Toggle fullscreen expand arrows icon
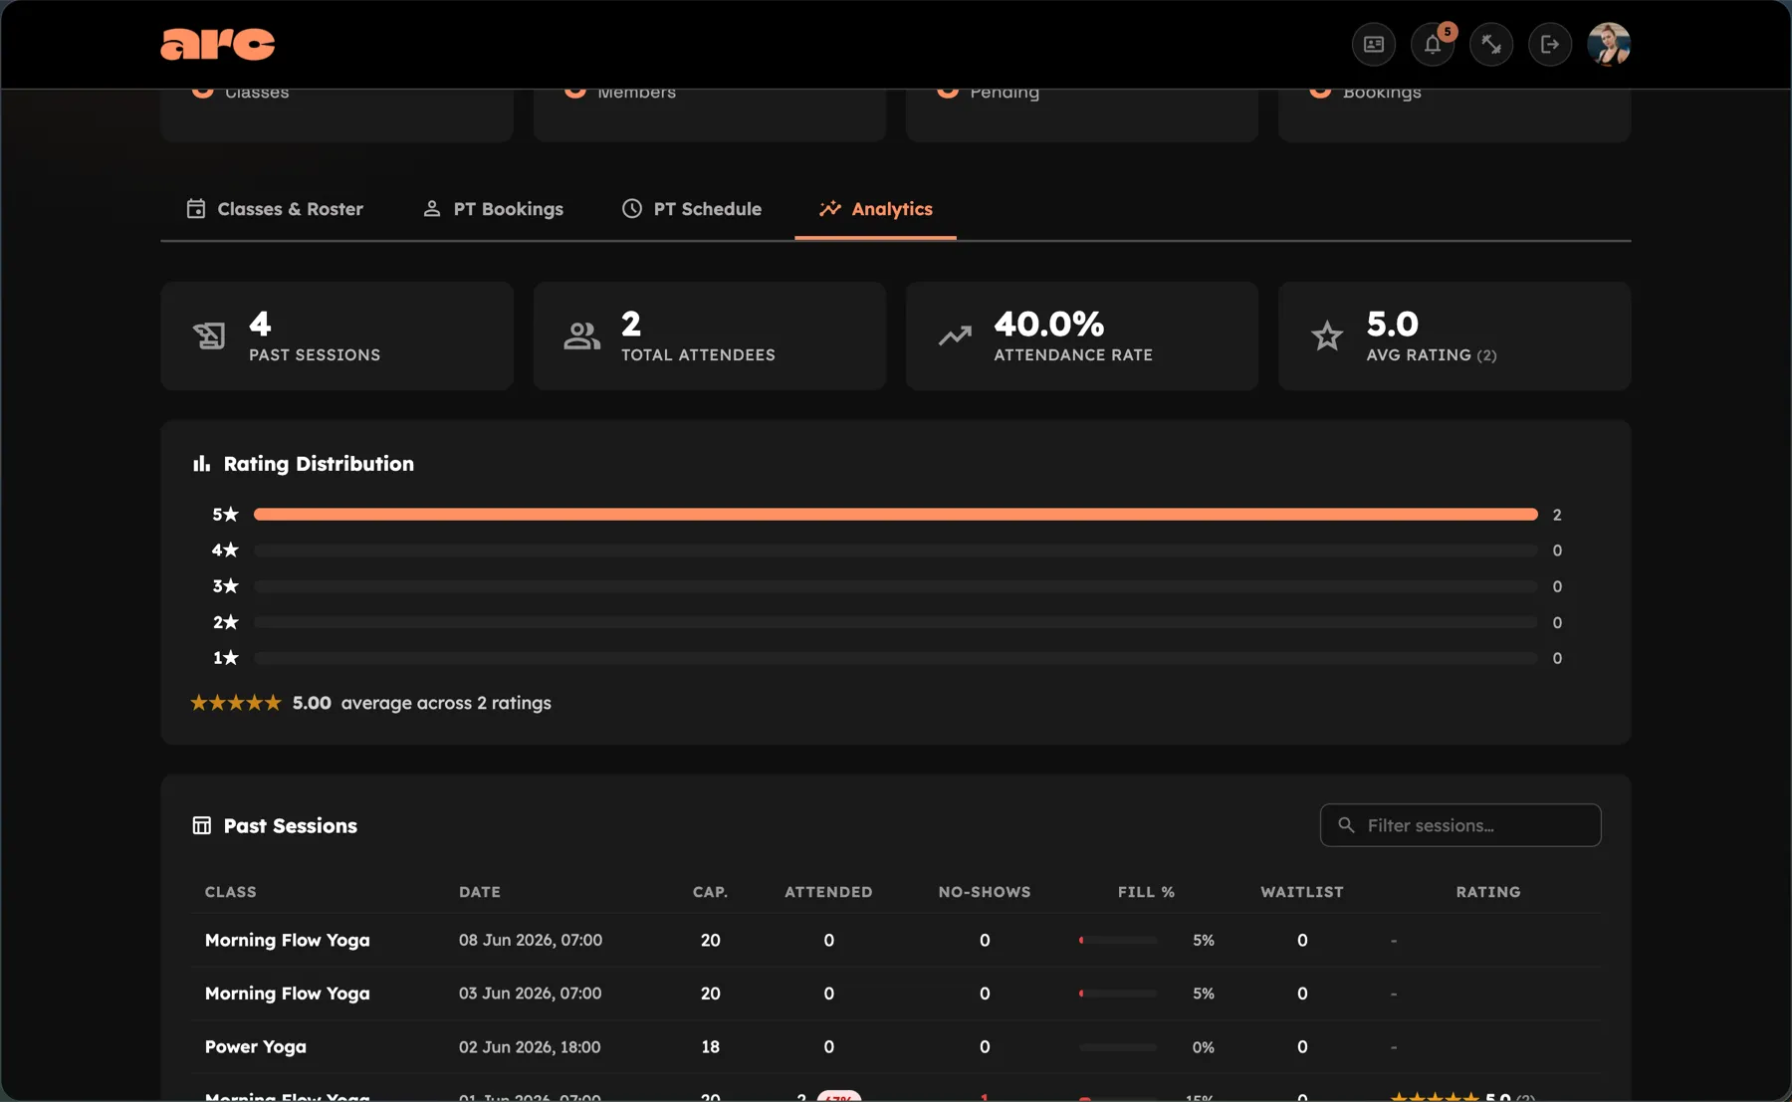Image resolution: width=1792 pixels, height=1102 pixels. [1491, 44]
